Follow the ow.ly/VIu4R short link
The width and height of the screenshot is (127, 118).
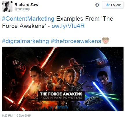tap(68, 26)
